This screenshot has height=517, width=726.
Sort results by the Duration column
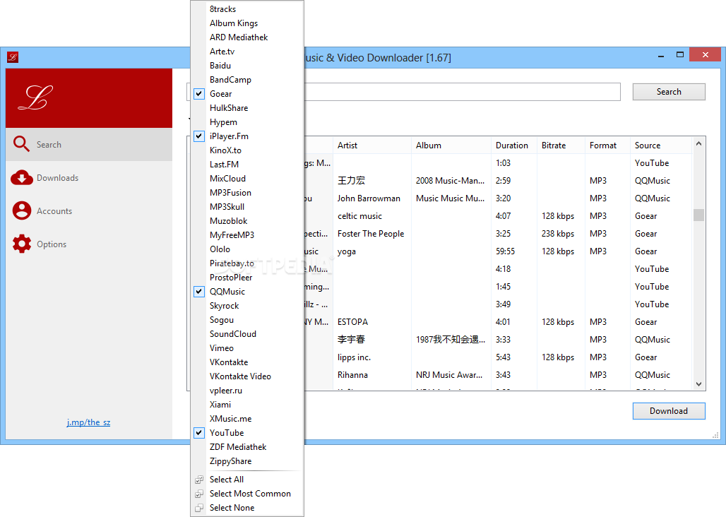tap(514, 145)
